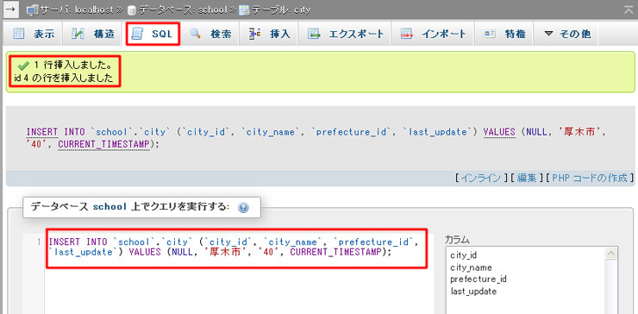The width and height of the screenshot is (638, 314).
Task: Go to table city breadcrumb link
Action: click(x=281, y=10)
